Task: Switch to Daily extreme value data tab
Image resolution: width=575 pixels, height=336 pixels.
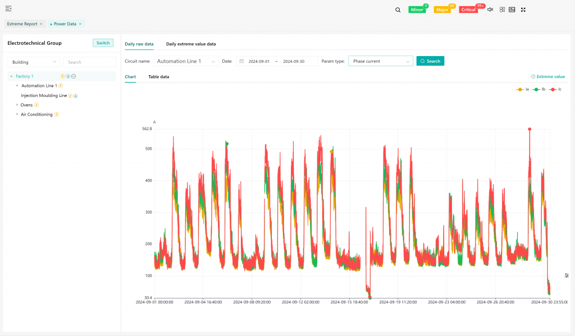Action: (x=191, y=44)
